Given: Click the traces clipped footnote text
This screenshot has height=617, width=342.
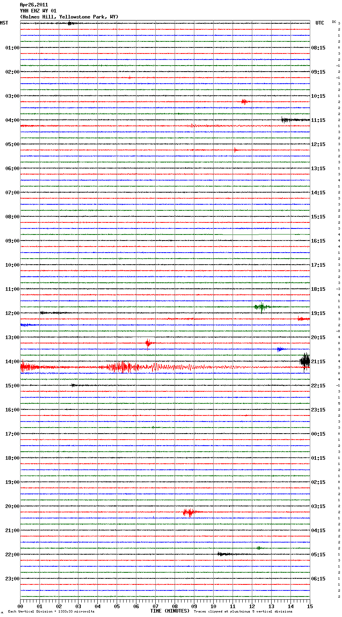Looking at the screenshot, I should tap(243, 611).
